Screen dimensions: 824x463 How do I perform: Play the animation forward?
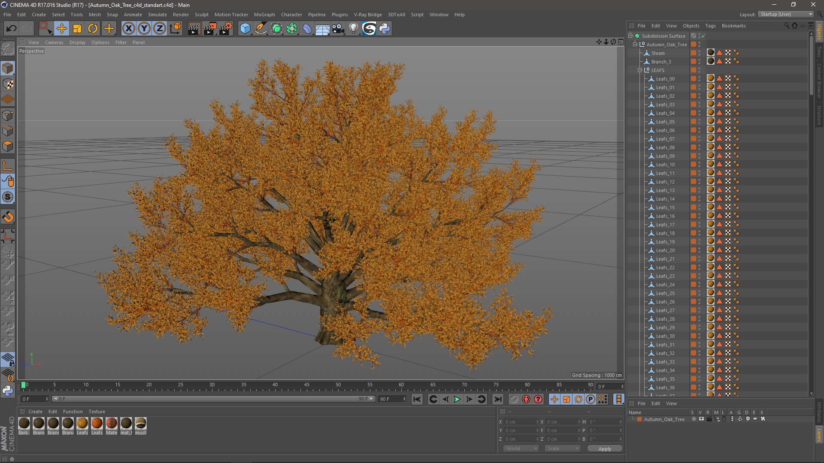click(457, 400)
